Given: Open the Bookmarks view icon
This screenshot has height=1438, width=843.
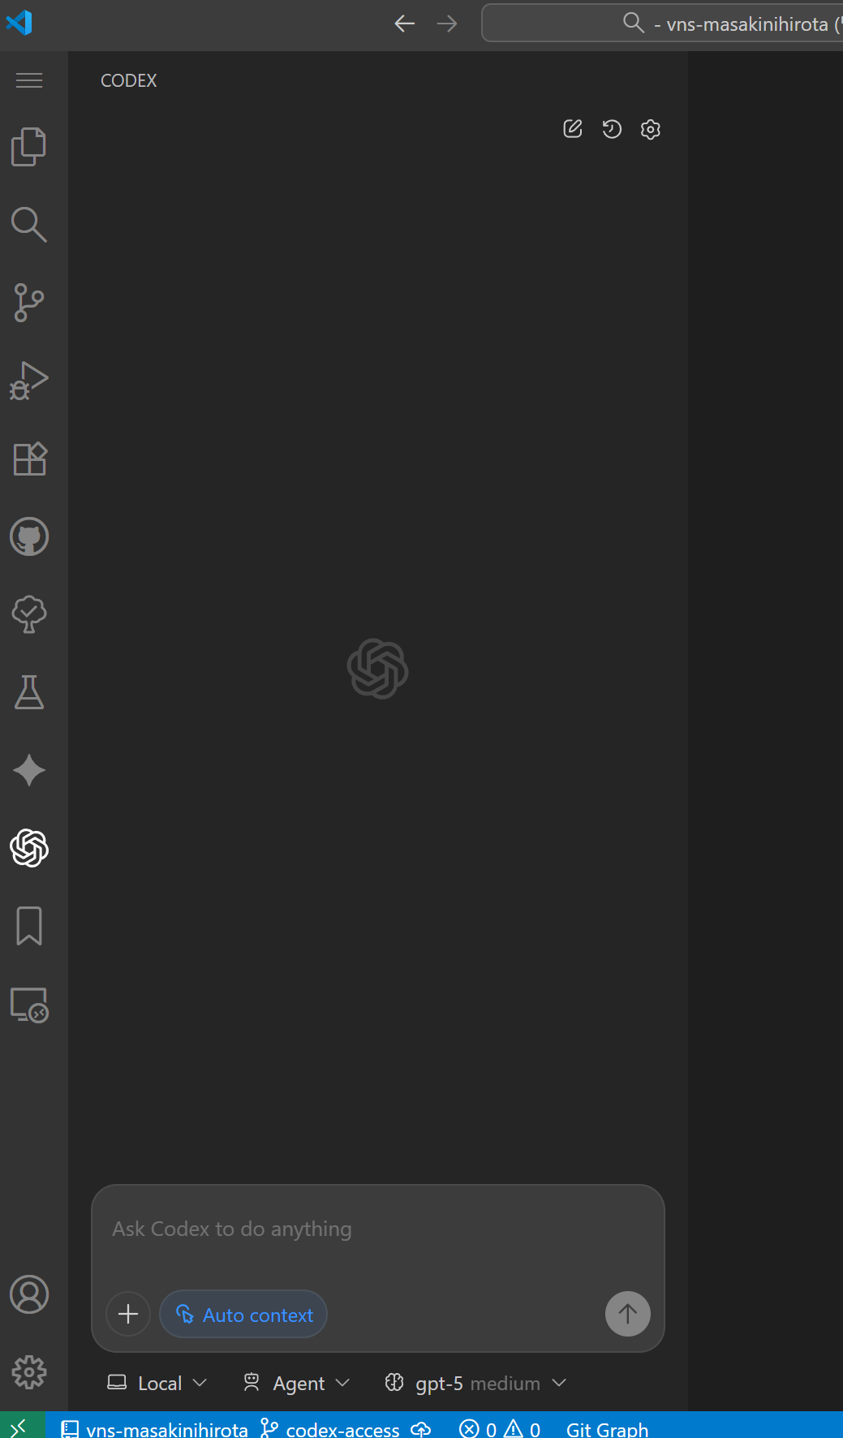Looking at the screenshot, I should pyautogui.click(x=29, y=926).
